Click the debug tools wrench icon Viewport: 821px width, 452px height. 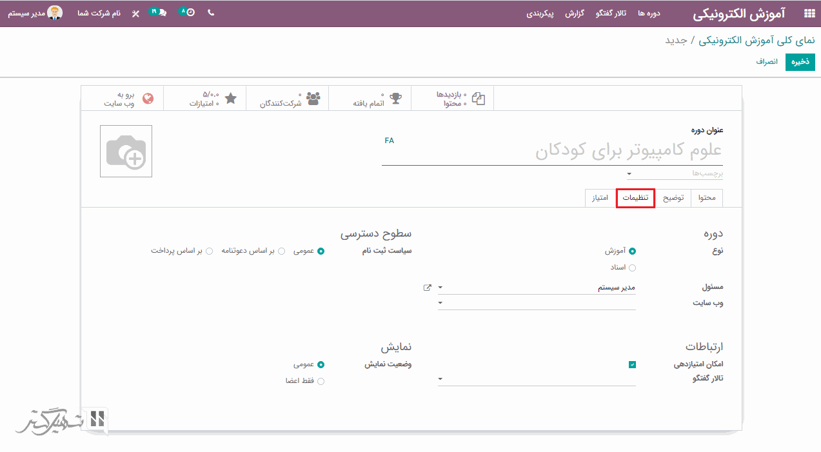(135, 14)
